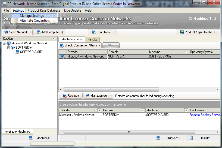Click the Add Computer(s) button

[49, 32]
